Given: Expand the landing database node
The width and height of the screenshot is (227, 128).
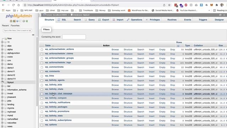Looking at the screenshot, I should click(x=2, y=104).
